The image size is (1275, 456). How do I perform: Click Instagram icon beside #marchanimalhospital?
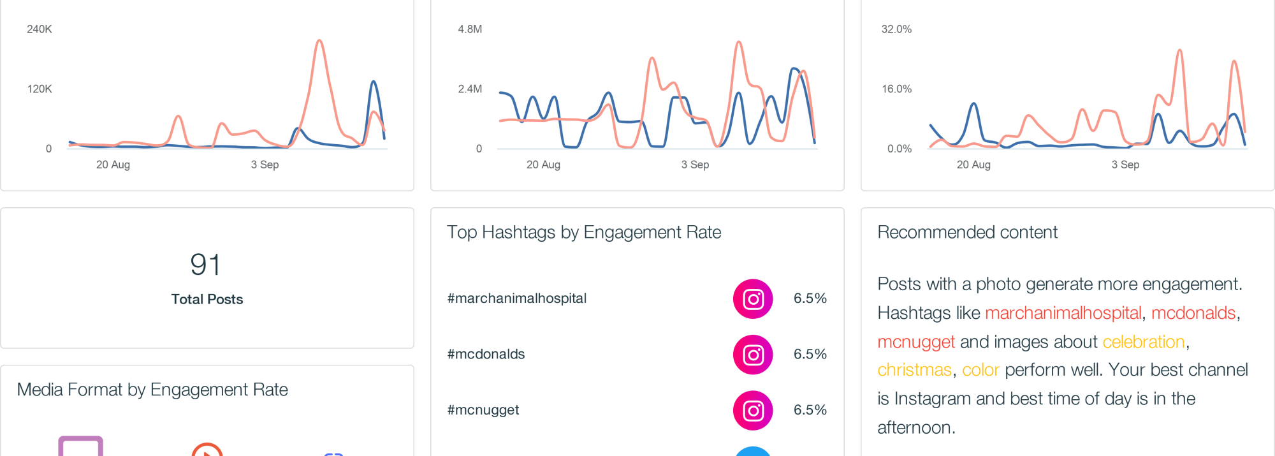(753, 299)
